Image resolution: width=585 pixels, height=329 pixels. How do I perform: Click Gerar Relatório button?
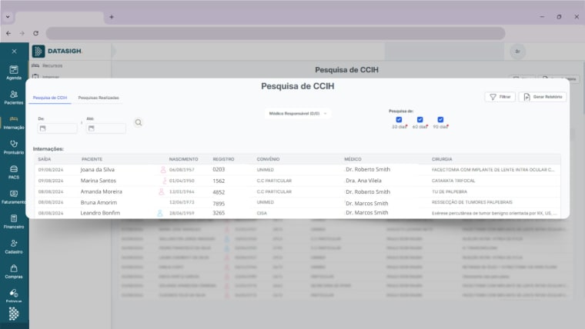[x=543, y=97]
